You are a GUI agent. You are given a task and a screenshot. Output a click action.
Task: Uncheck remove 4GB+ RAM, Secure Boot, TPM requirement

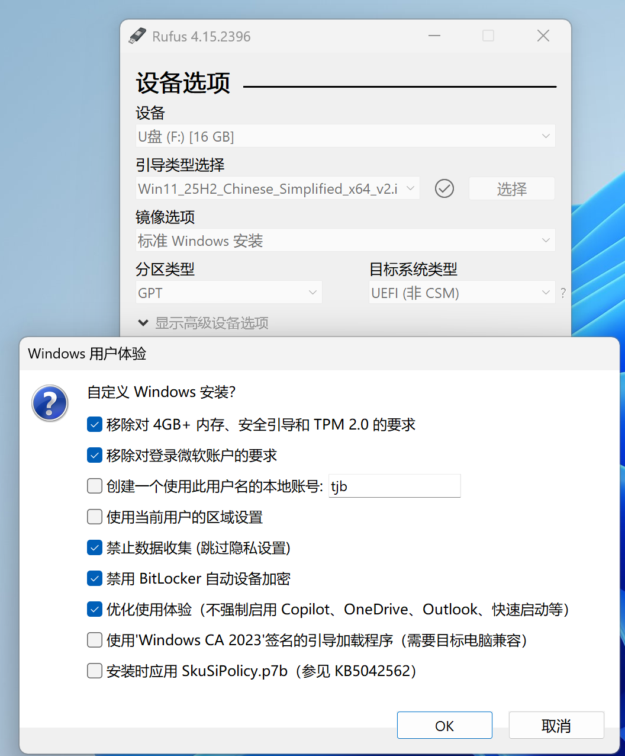coord(95,424)
